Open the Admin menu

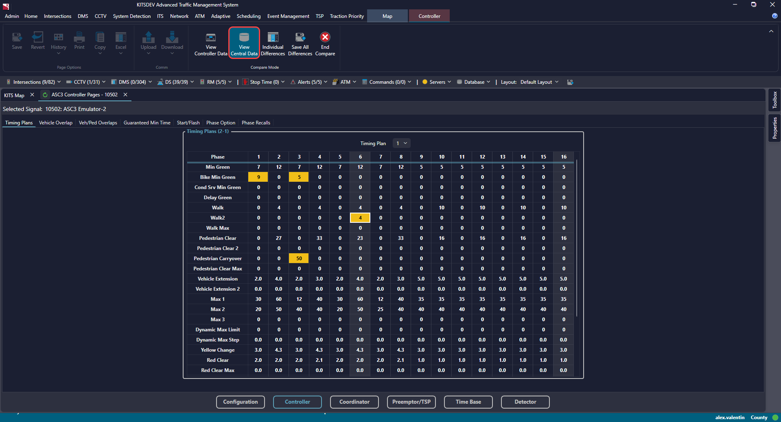click(x=12, y=16)
